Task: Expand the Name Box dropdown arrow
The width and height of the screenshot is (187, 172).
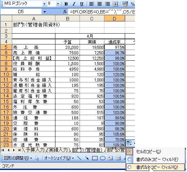Action: pyautogui.click(x=45, y=12)
